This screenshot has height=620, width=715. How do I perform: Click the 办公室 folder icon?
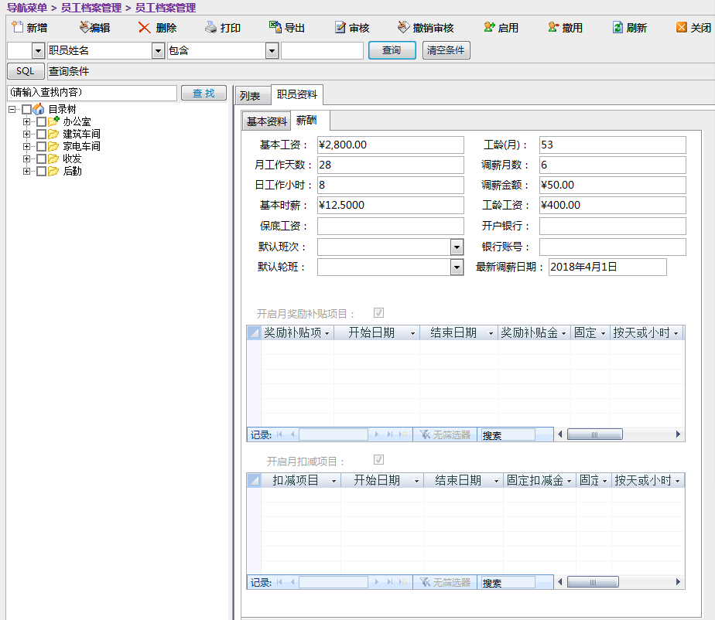(54, 121)
